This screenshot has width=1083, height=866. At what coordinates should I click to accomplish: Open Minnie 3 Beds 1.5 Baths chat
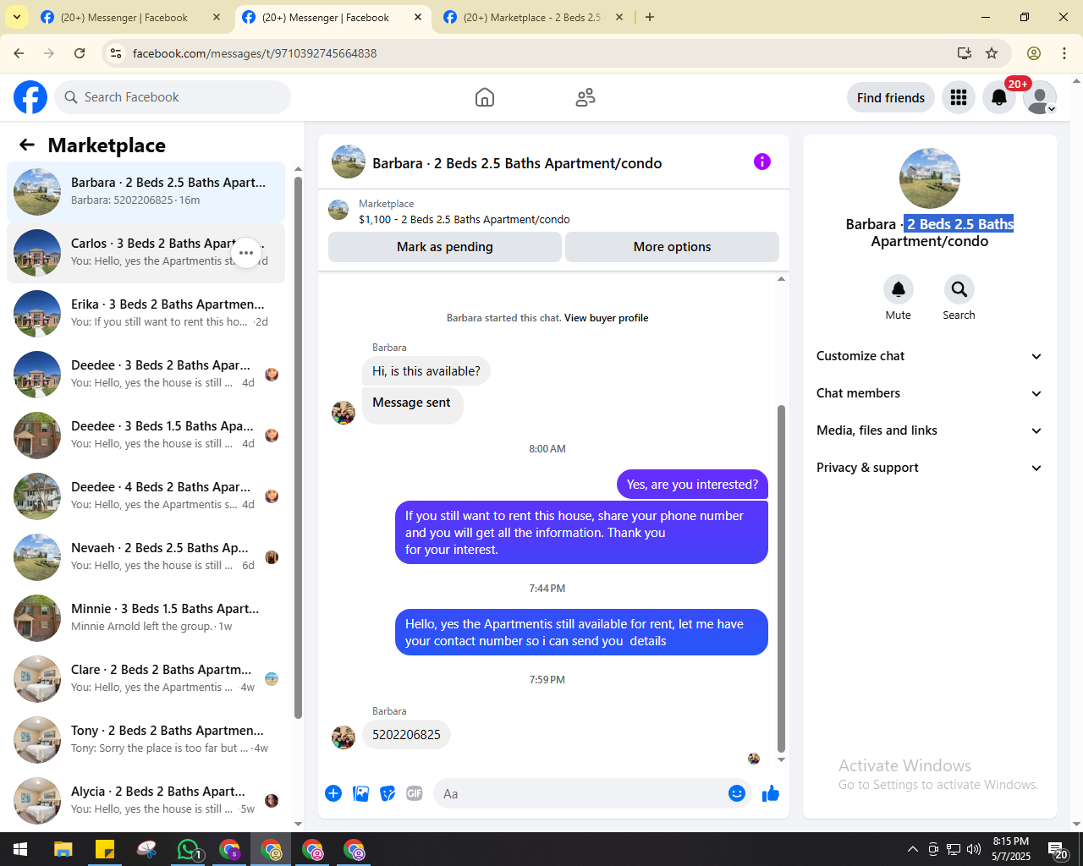click(146, 618)
